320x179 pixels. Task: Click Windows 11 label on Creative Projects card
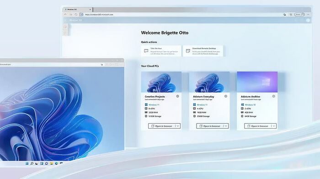tap(154, 105)
